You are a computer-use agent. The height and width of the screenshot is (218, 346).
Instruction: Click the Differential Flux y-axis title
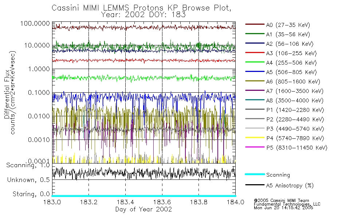7,94
